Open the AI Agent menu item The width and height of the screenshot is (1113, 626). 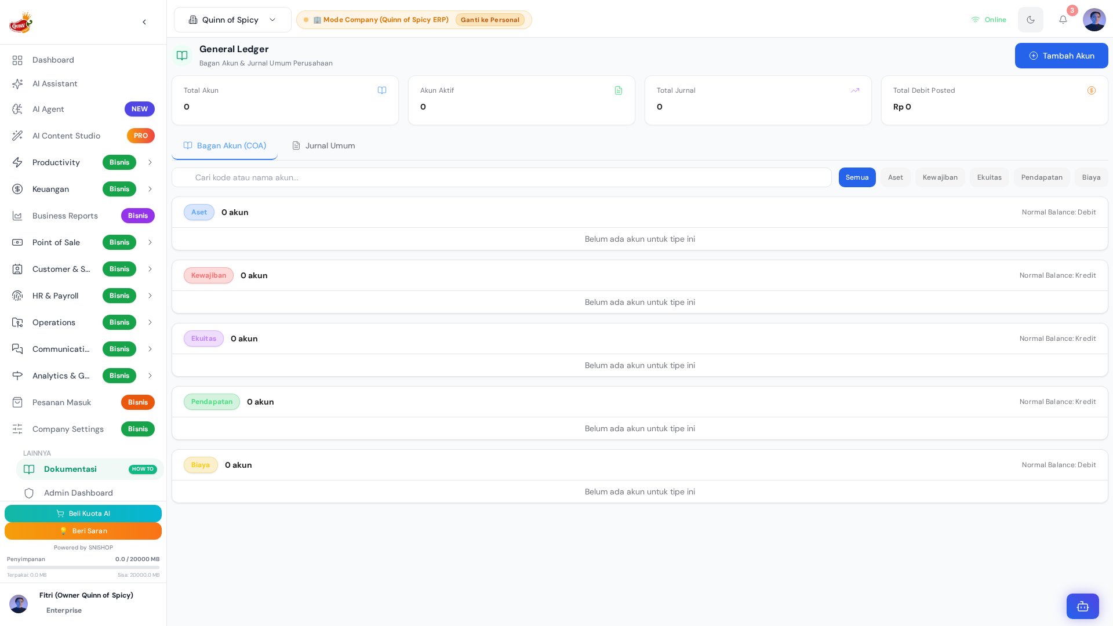(83, 109)
